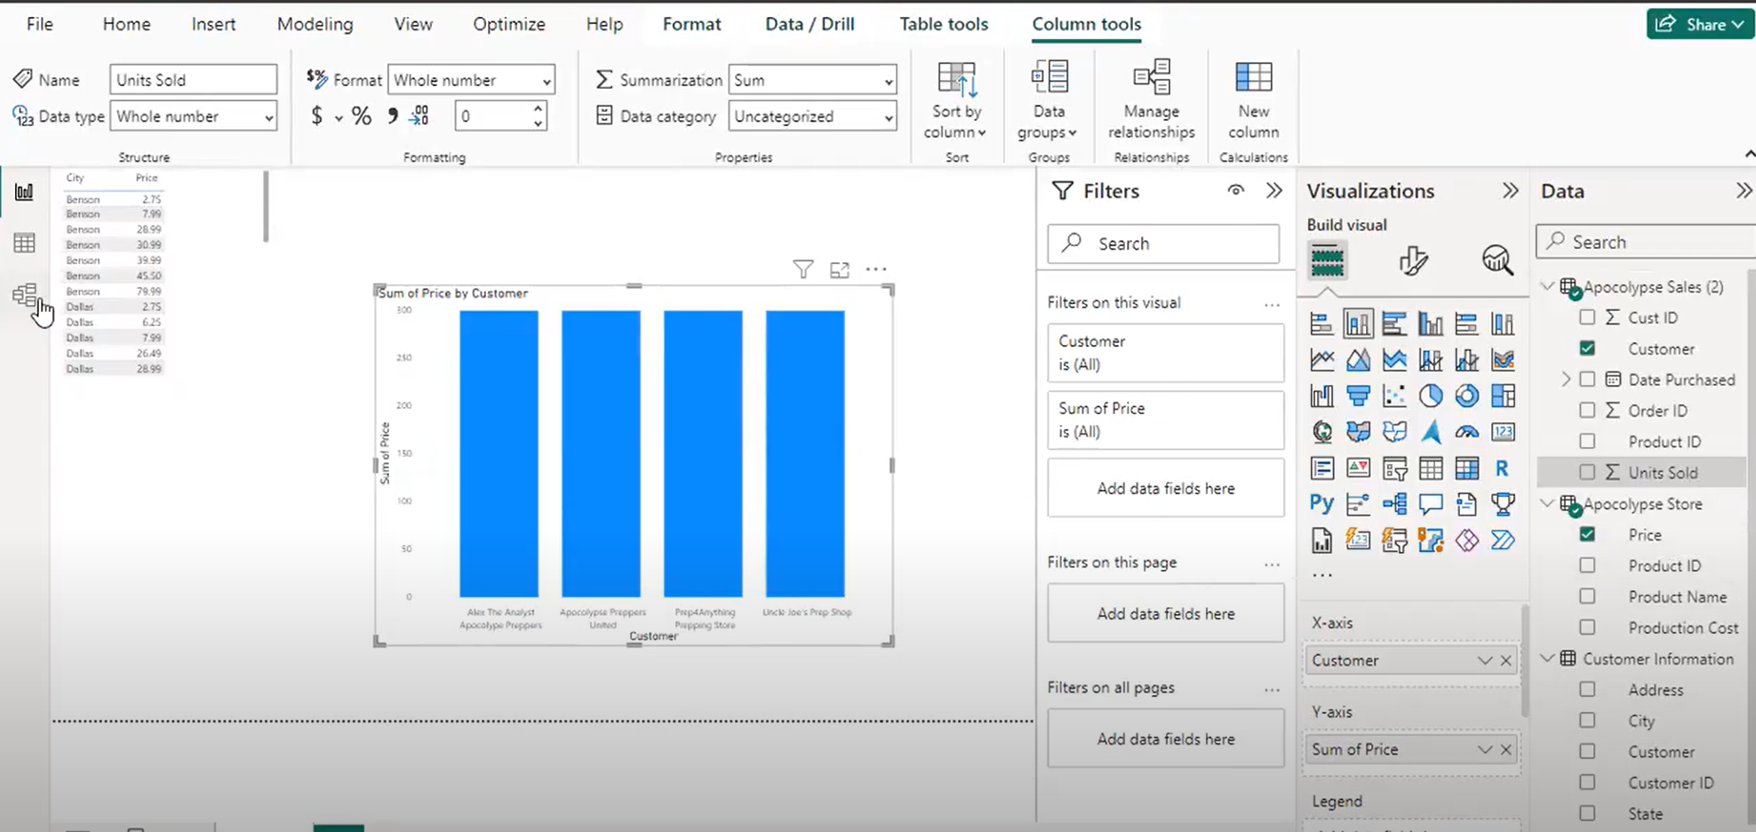Open the Summarization dropdown showing Sum
The width and height of the screenshot is (1756, 832).
812,80
